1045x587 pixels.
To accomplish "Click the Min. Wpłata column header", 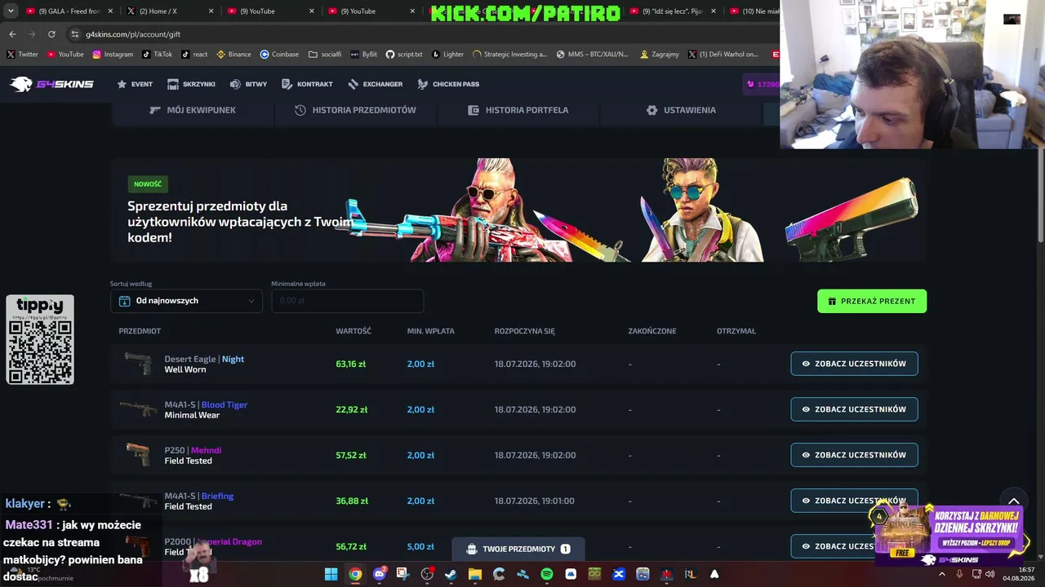I will 431,331.
